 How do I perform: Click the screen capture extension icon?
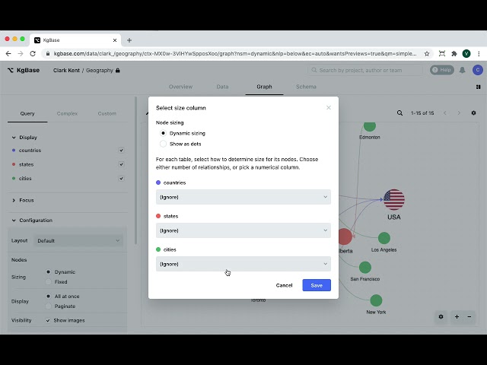[441, 54]
